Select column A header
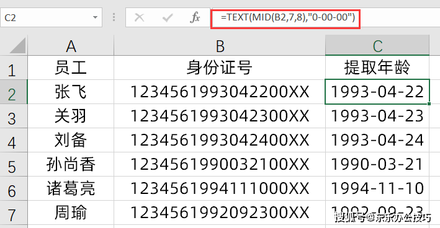 coord(71,46)
